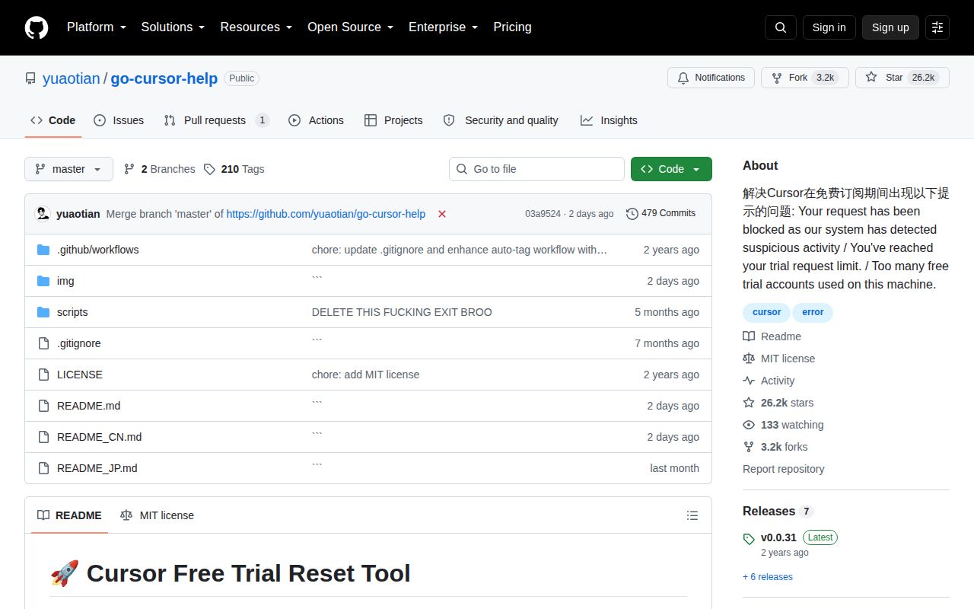The width and height of the screenshot is (974, 609).
Task: Click the Tags label icon
Action: (209, 169)
